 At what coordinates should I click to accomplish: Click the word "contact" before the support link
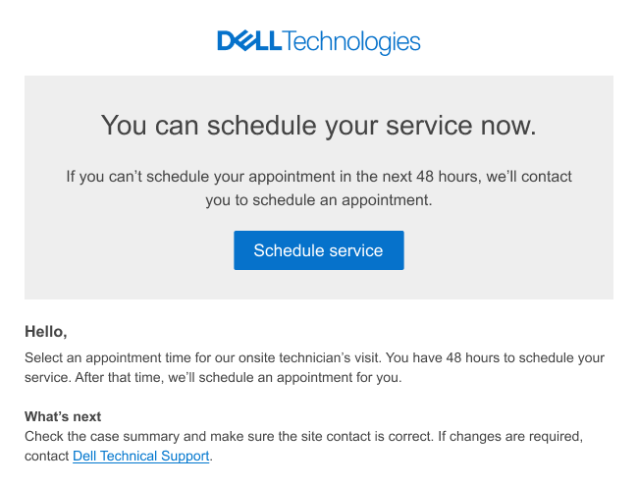coord(47,457)
